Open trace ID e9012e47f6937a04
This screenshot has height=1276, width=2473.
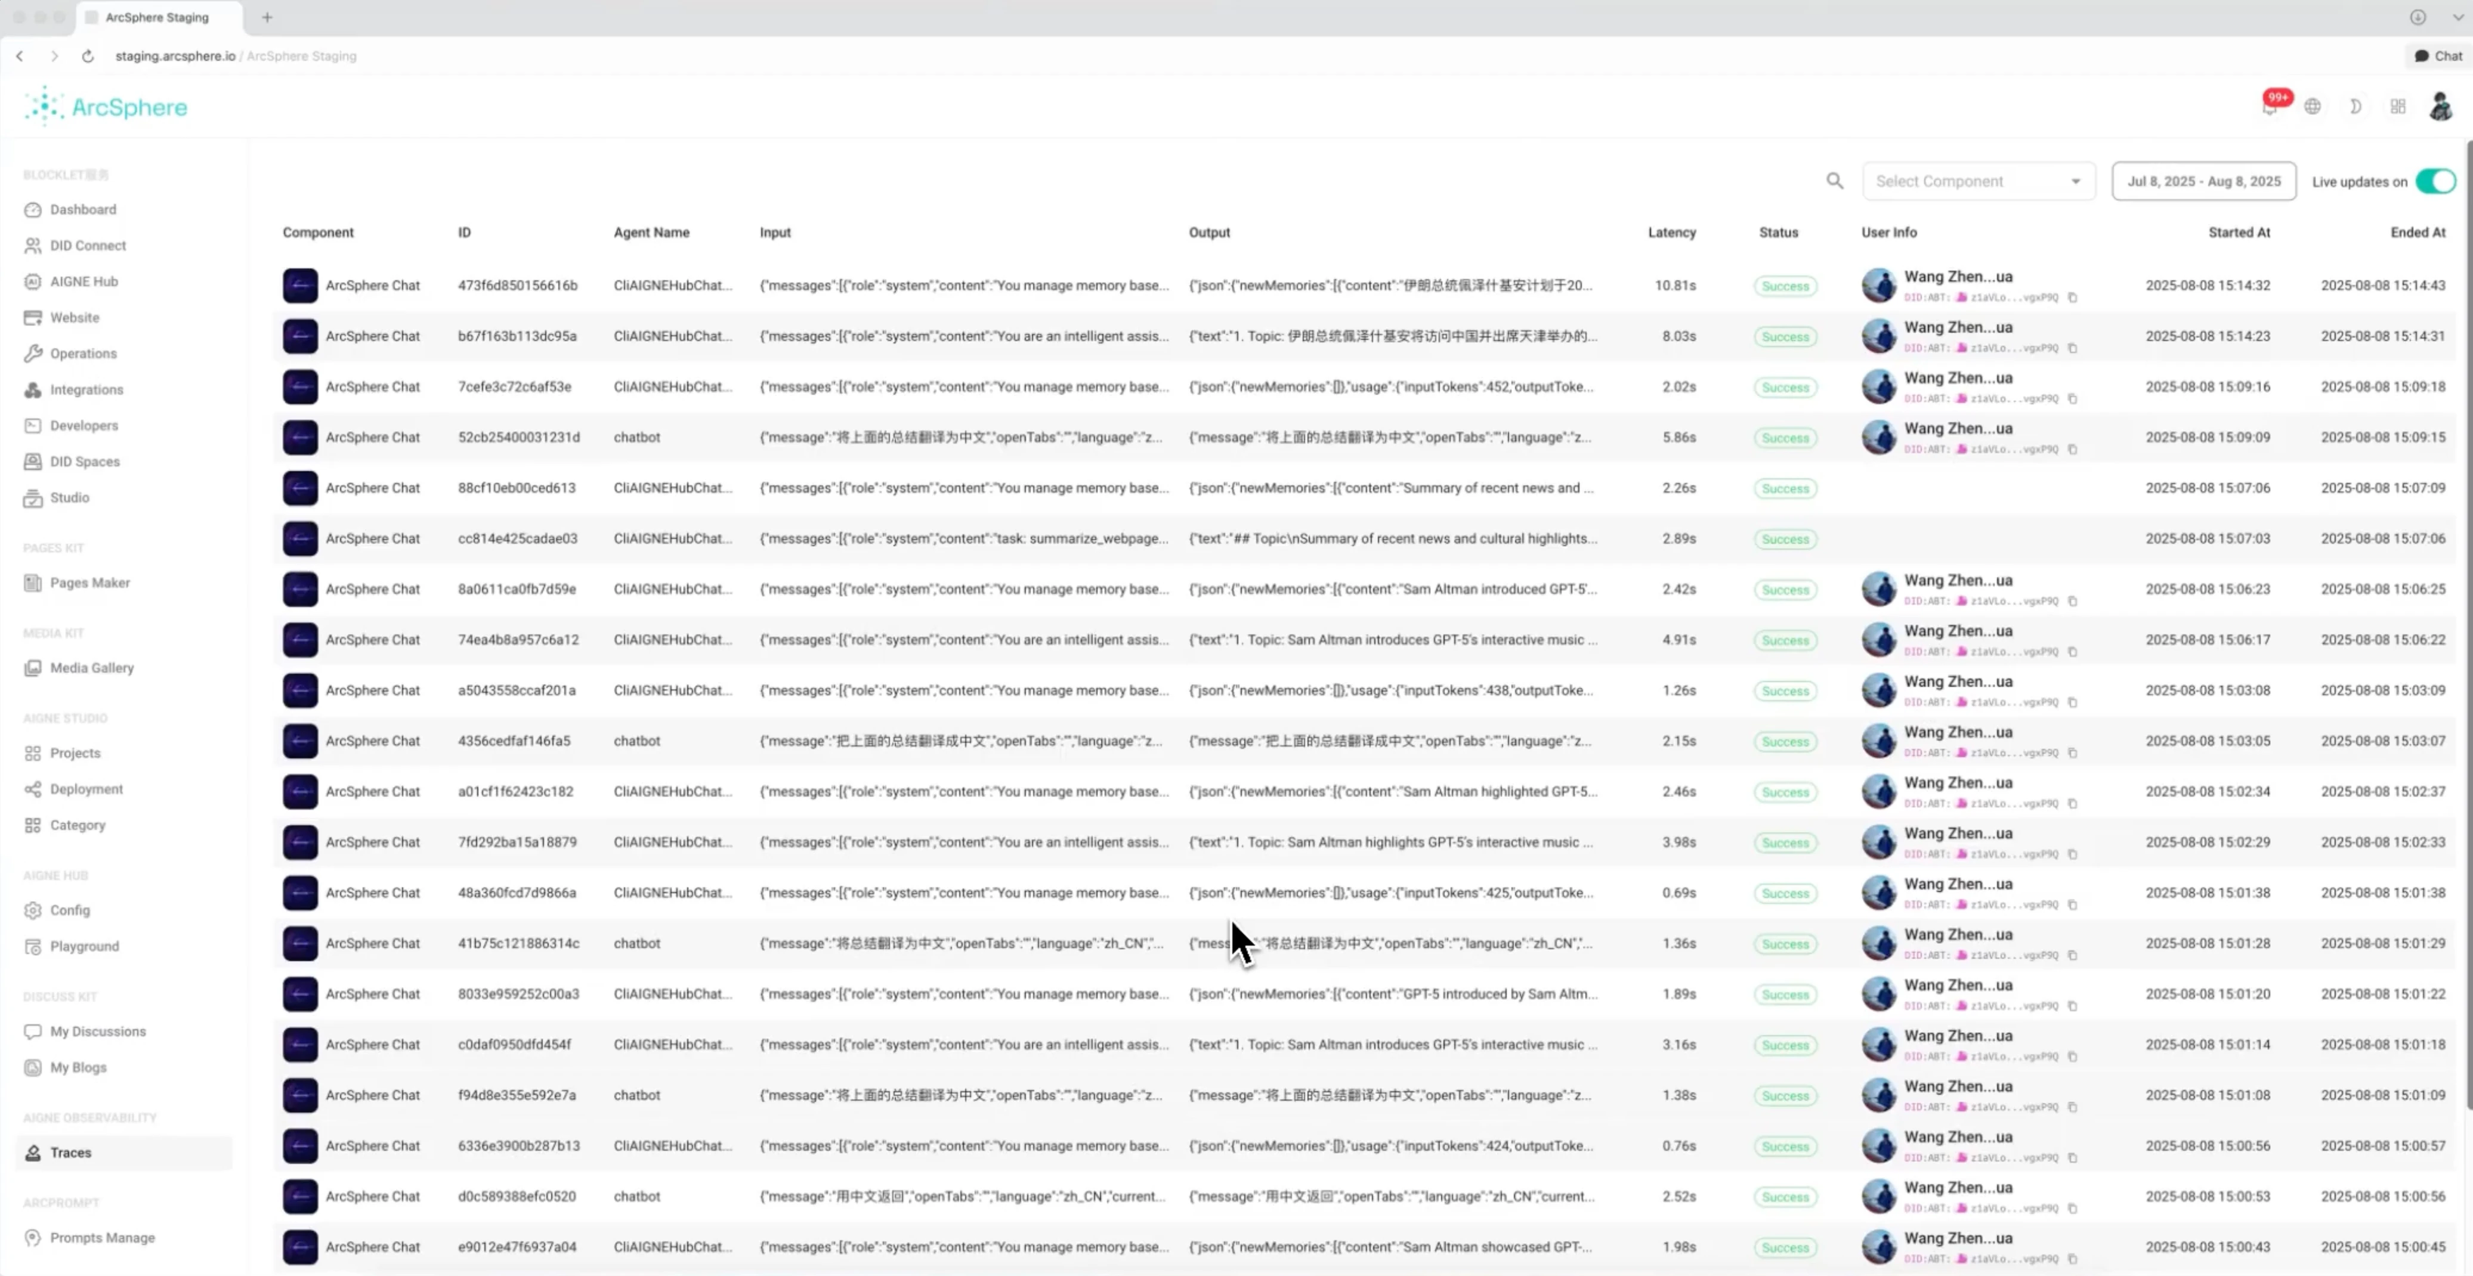(518, 1246)
